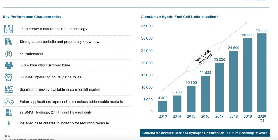Select the forklift market wall-and-car icon
This screenshot has width=278, height=140.
[x=9, y=89]
